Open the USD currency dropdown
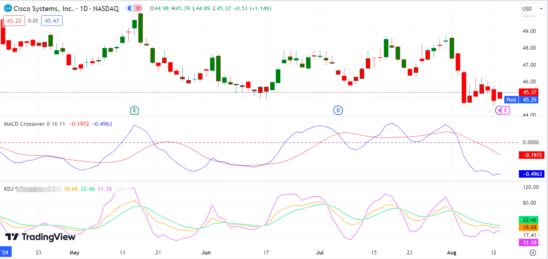Screen dimensions: 548x259 [532, 9]
